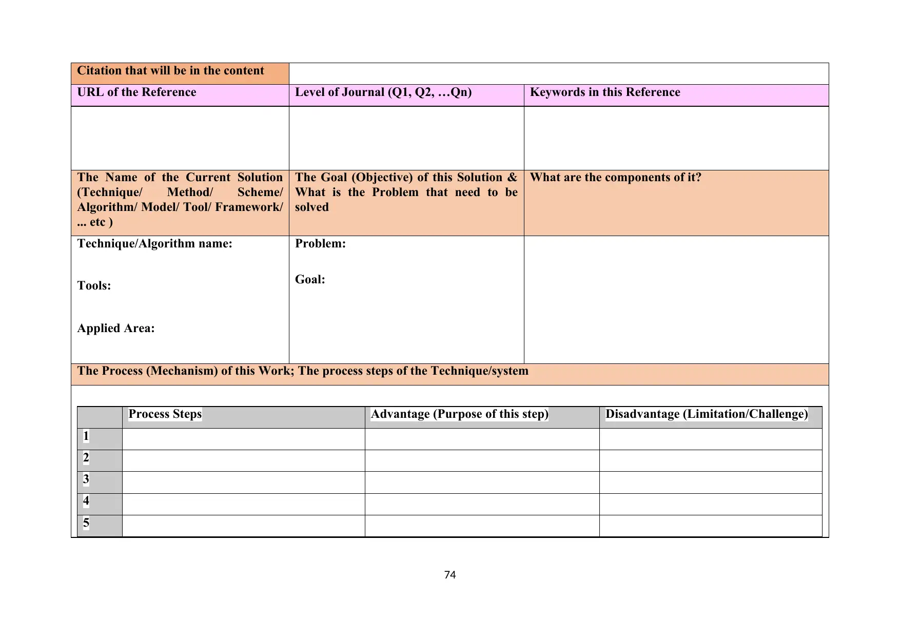Click the 'Goal:' label
This screenshot has height=637, width=900.
(x=310, y=280)
